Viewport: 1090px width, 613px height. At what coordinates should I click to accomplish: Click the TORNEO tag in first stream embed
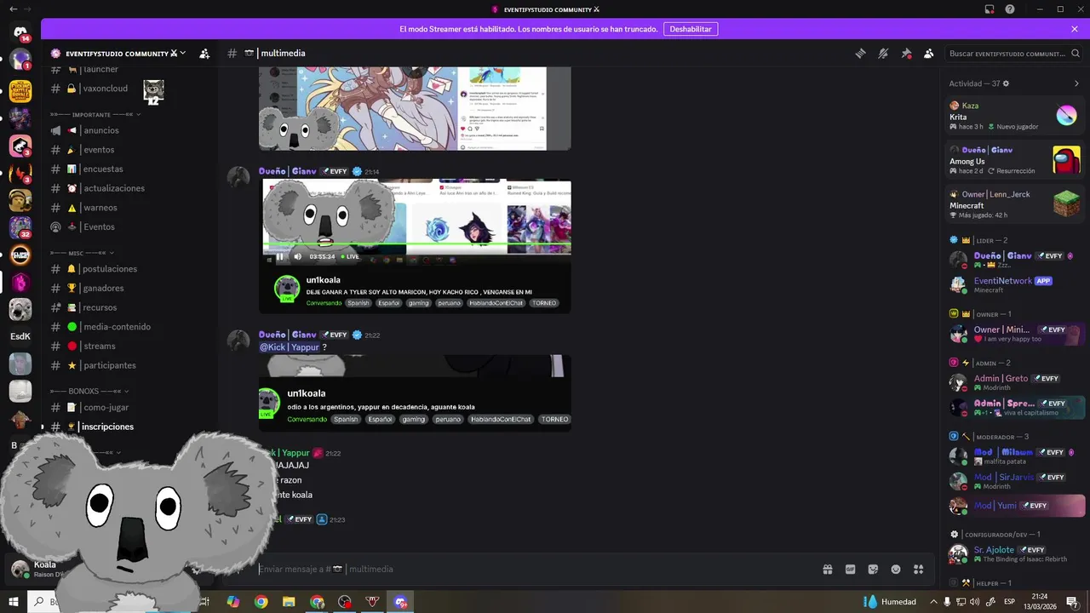543,303
